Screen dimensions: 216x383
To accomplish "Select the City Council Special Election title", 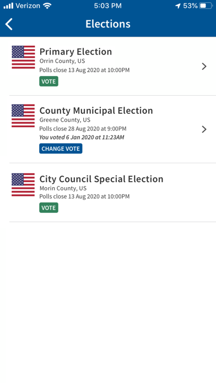I will coord(101,179).
